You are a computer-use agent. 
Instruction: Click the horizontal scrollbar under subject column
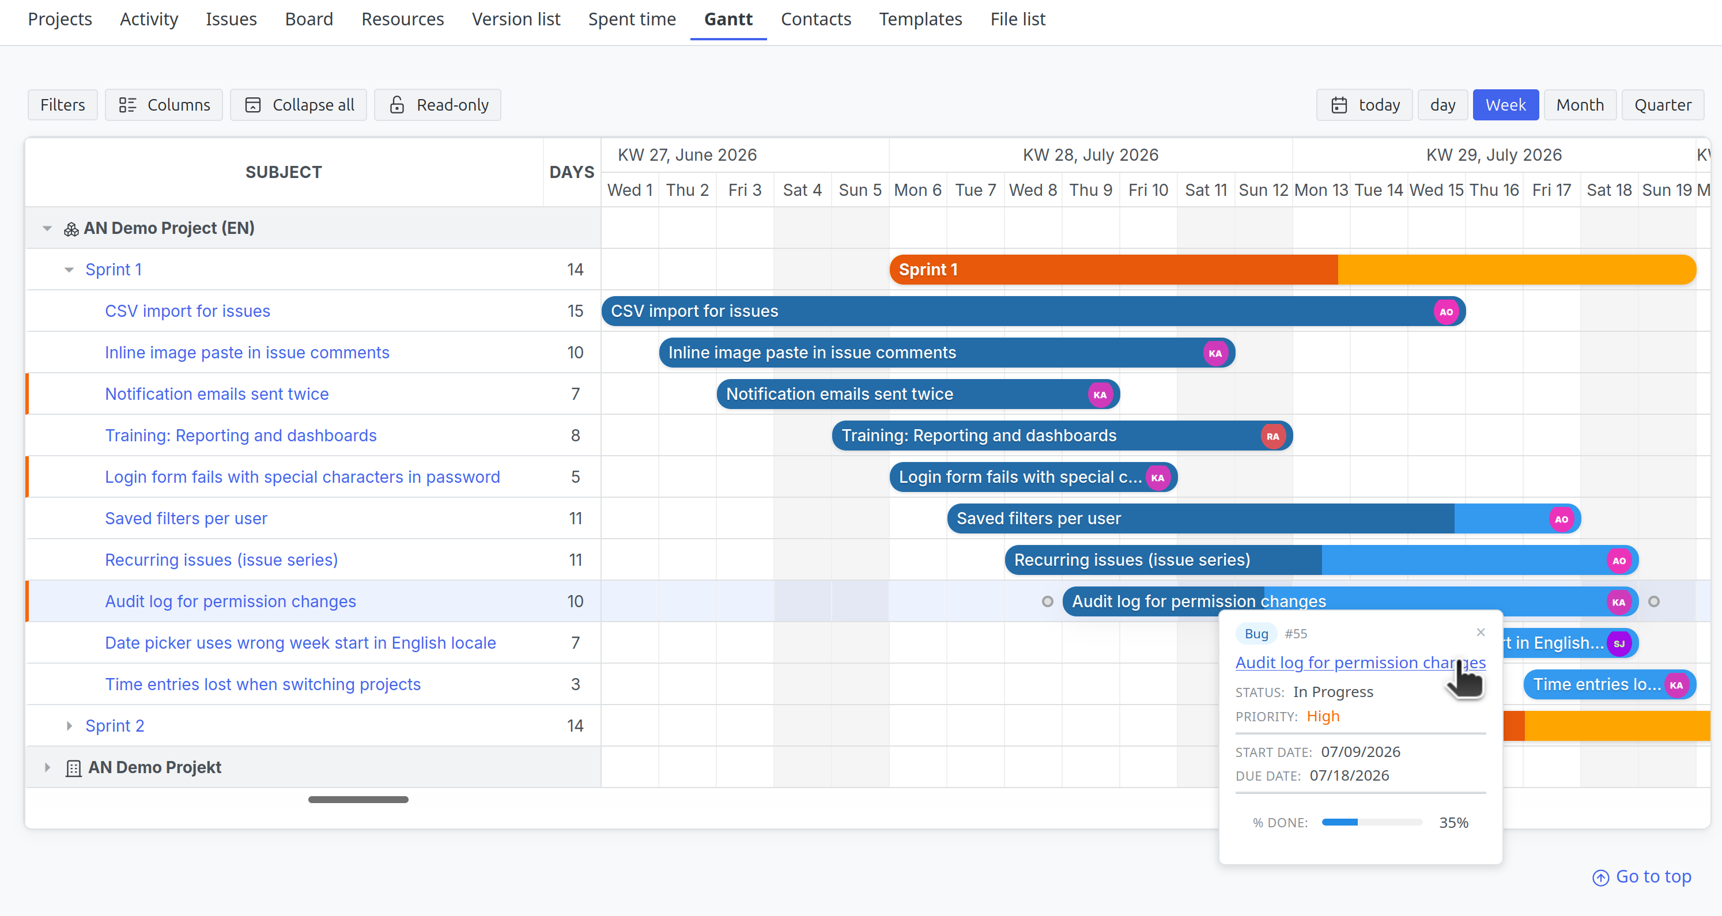coord(358,800)
